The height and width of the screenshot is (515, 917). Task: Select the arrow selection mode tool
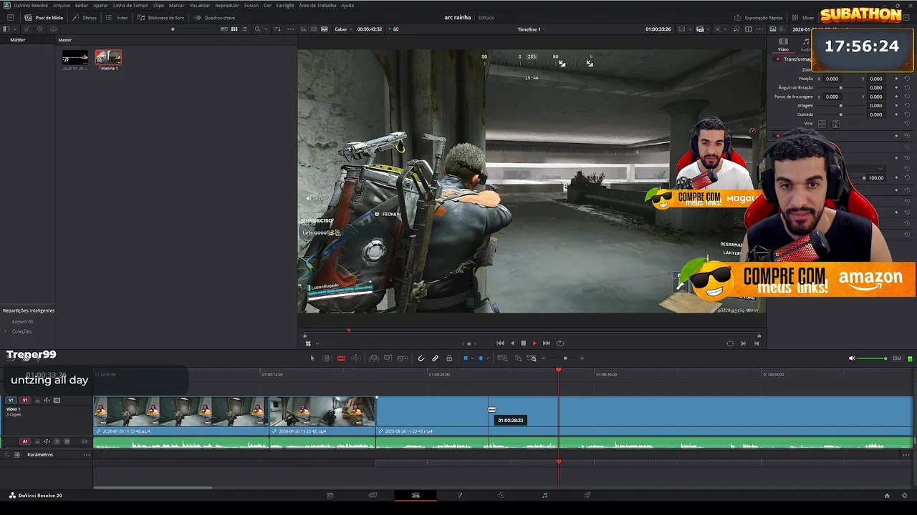pos(312,358)
